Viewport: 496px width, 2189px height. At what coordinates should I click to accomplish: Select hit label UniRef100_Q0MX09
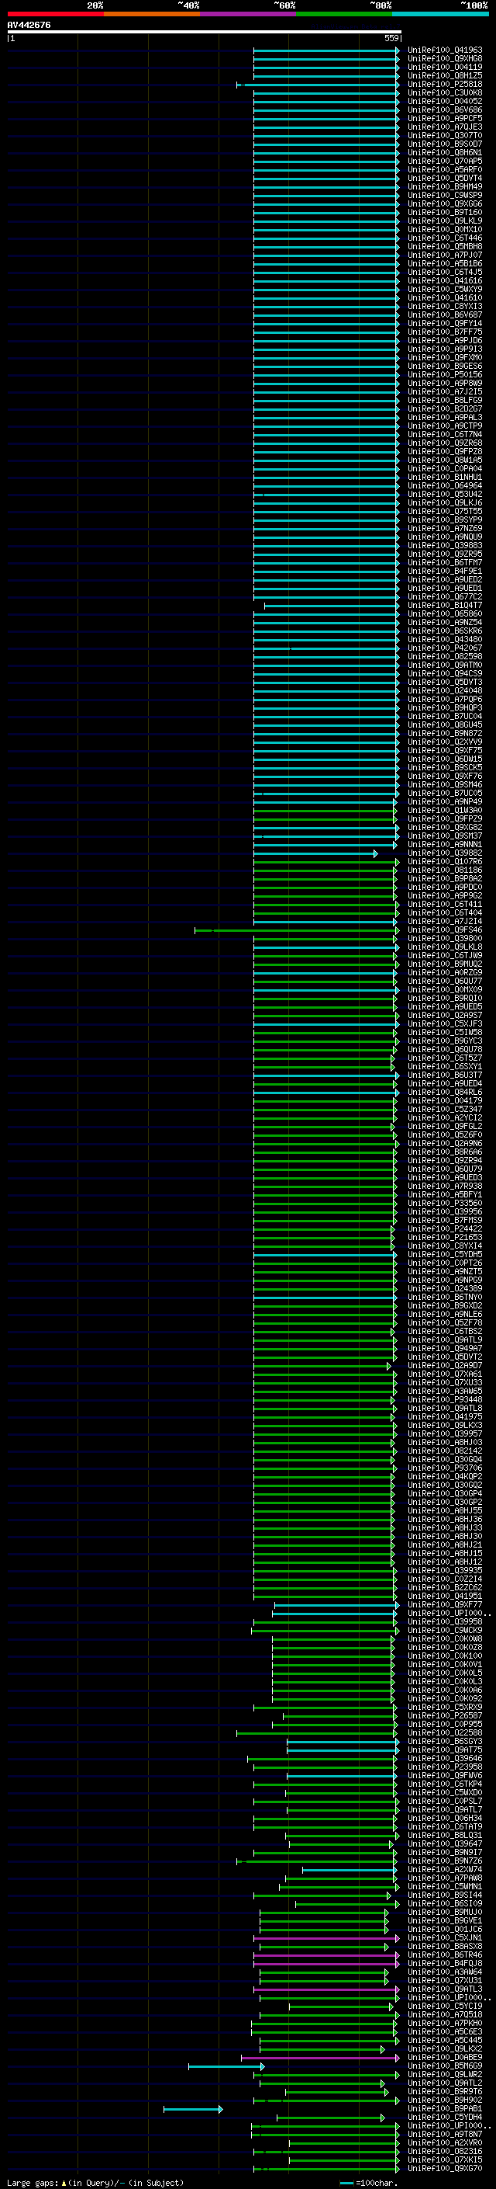(x=444, y=990)
